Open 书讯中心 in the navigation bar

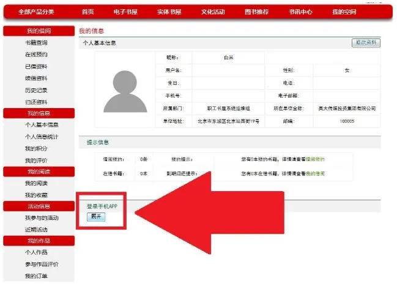(300, 12)
